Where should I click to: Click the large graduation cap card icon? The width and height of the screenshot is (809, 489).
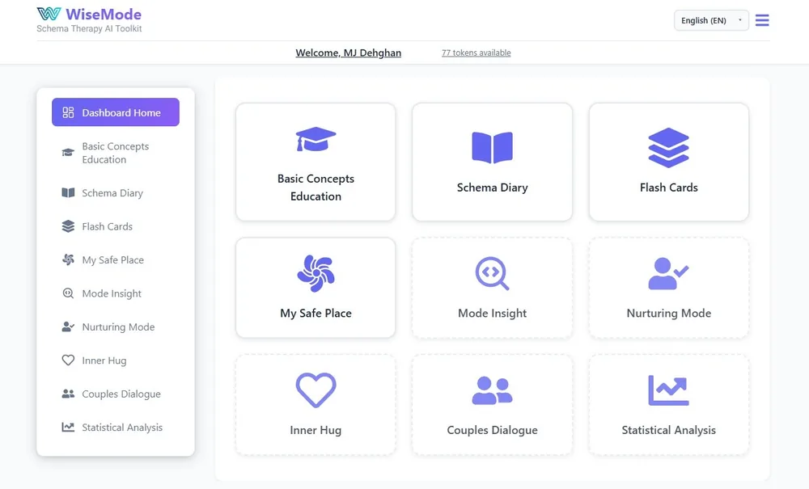point(316,139)
